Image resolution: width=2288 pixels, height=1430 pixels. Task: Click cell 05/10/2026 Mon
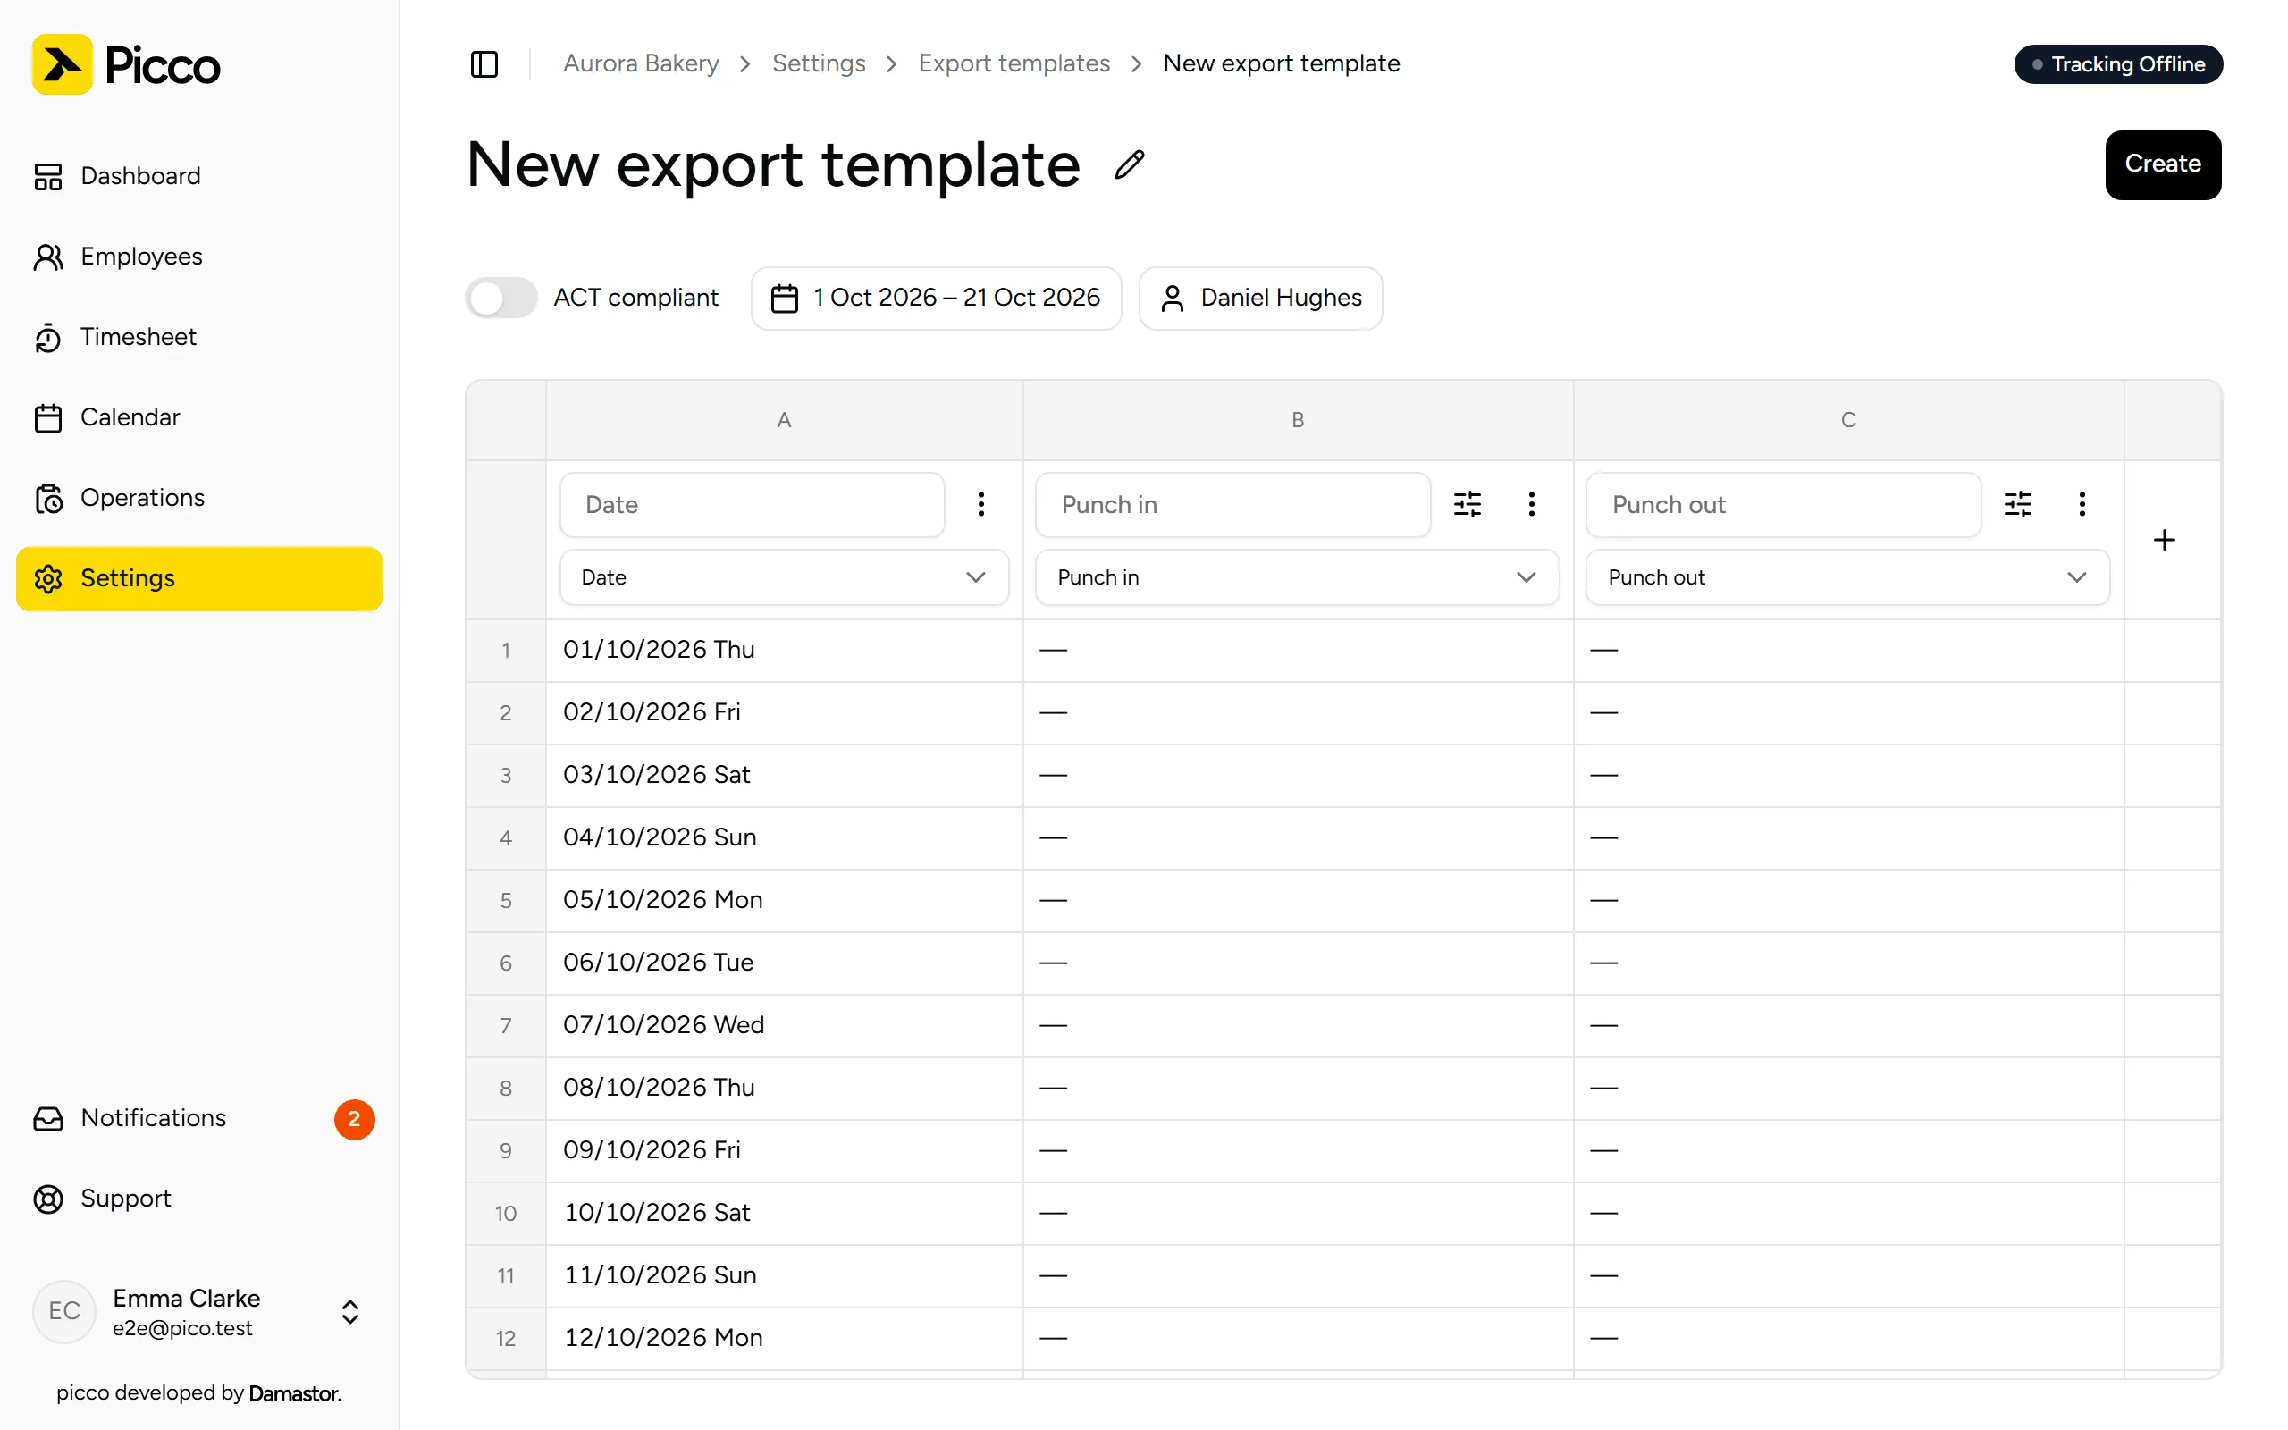[x=784, y=899]
